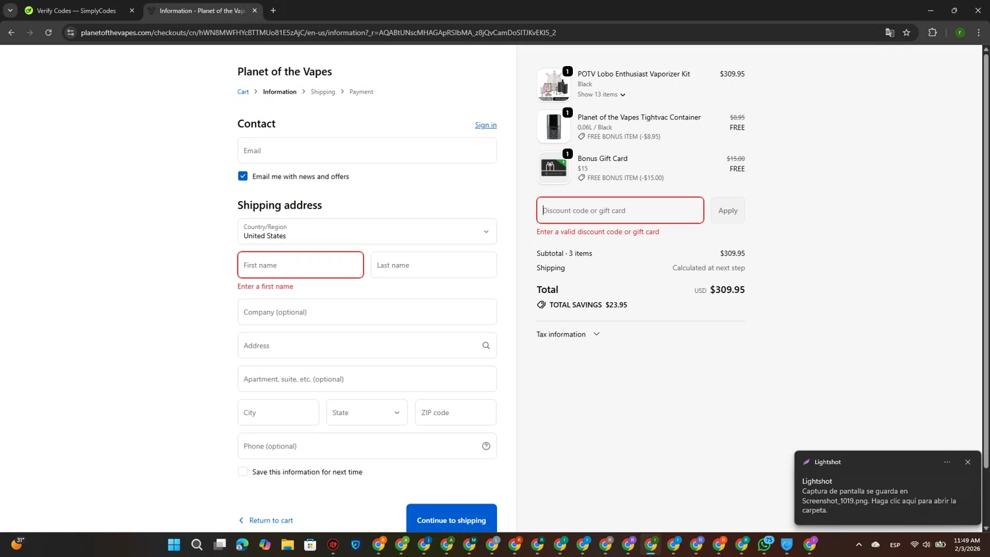The image size is (990, 557).
Task: Open the translate page icon
Action: click(890, 32)
